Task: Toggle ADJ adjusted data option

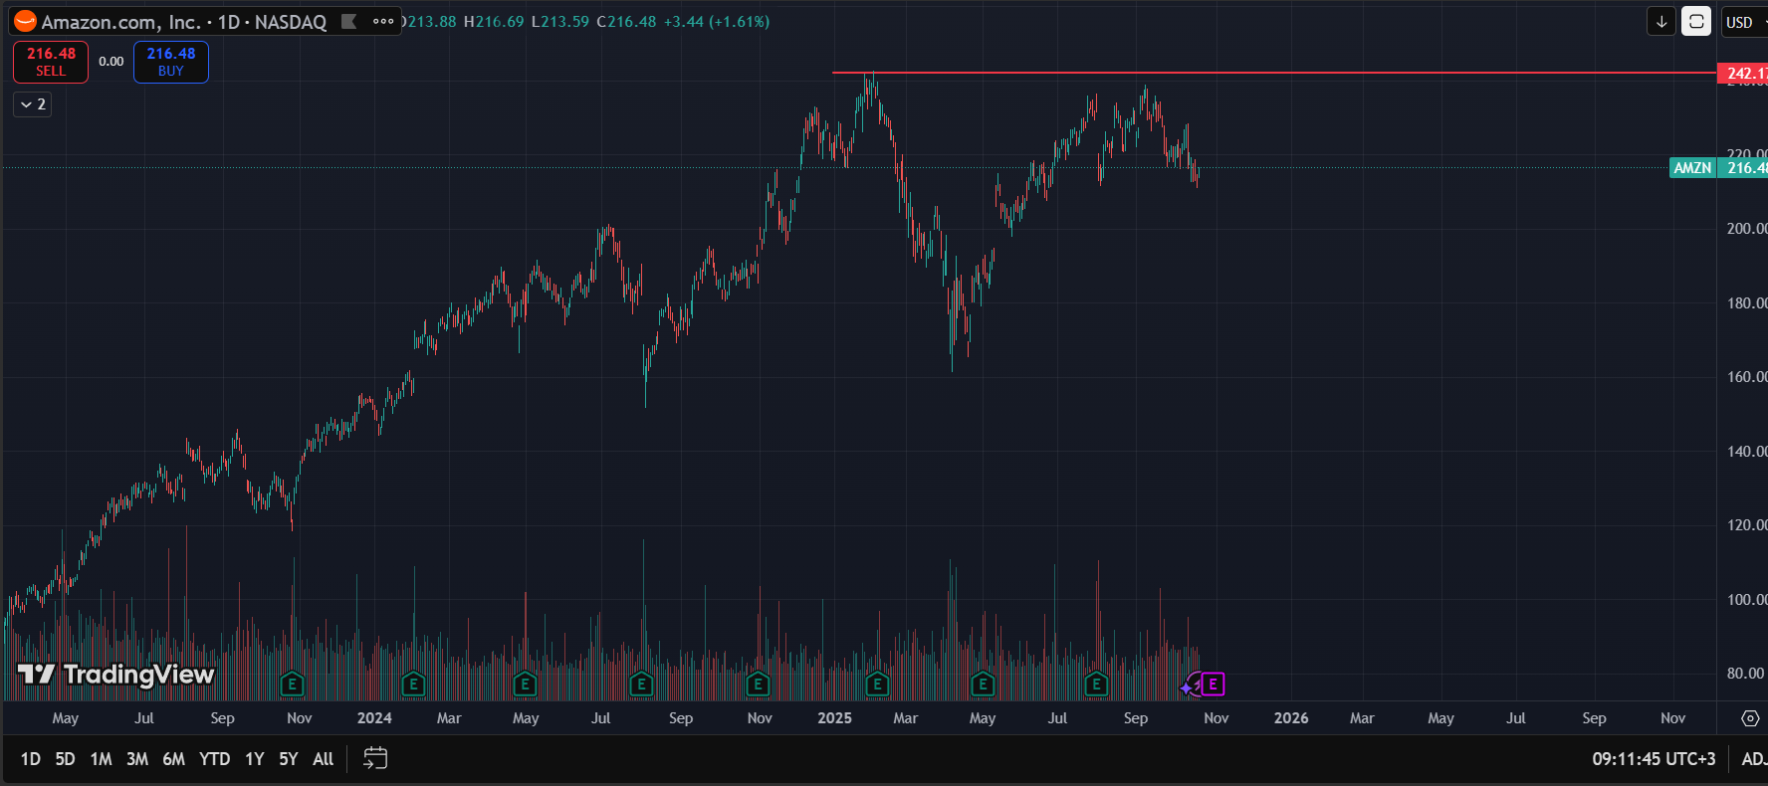Action: click(x=1753, y=759)
